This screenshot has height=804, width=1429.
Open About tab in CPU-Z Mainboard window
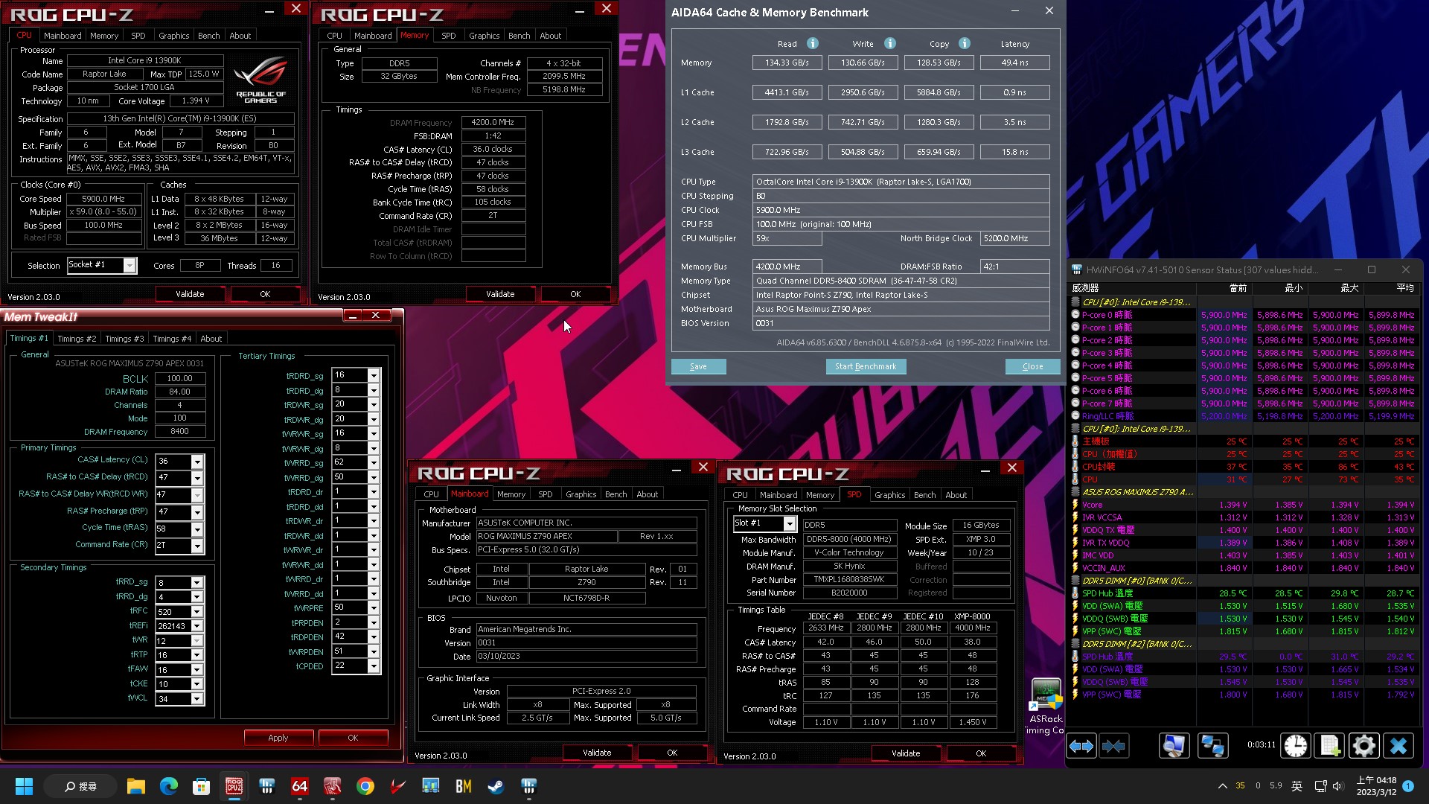pos(647,494)
